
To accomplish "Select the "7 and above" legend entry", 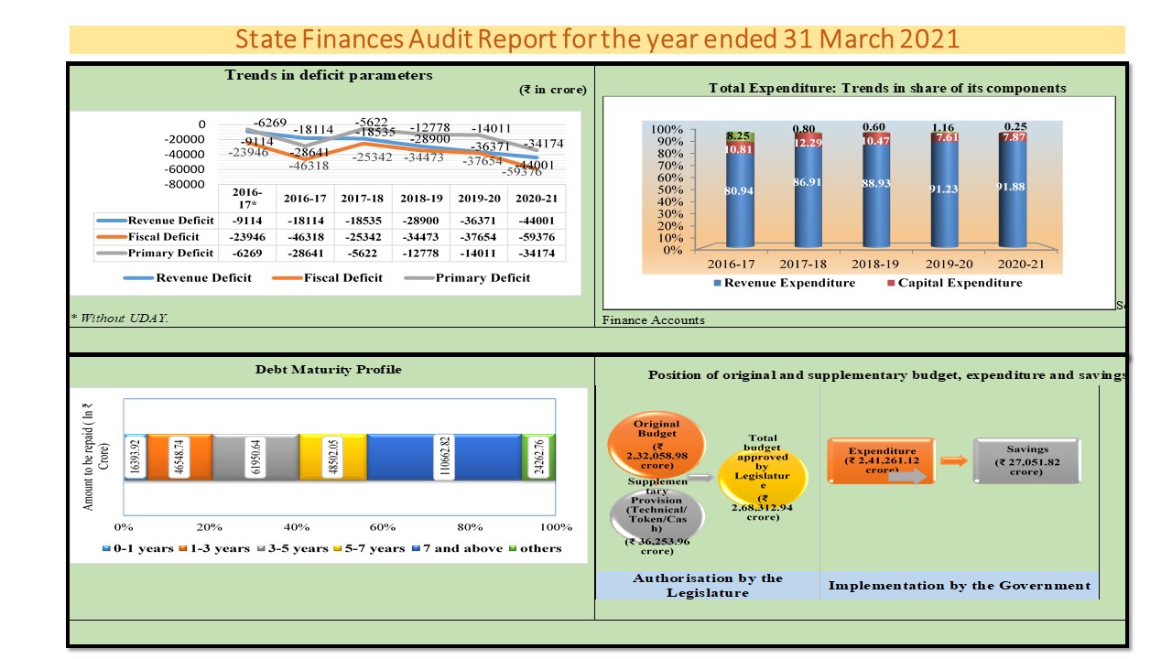I will [455, 548].
